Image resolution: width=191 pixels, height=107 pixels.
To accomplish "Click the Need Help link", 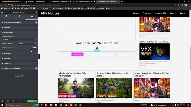I will click(x=19, y=76).
